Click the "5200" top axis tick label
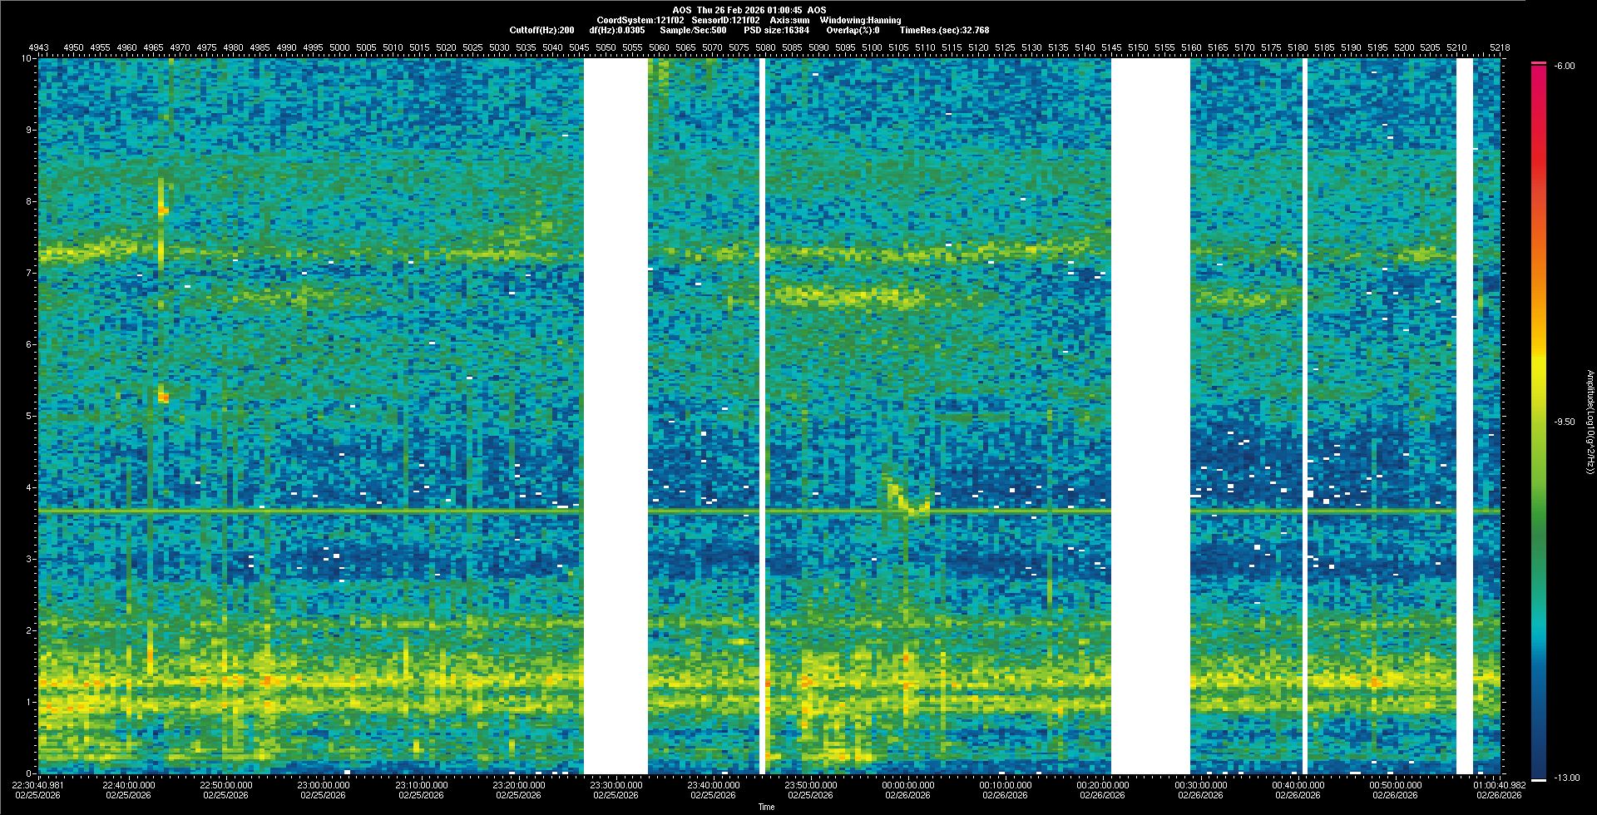The width and height of the screenshot is (1597, 815). 1404,48
